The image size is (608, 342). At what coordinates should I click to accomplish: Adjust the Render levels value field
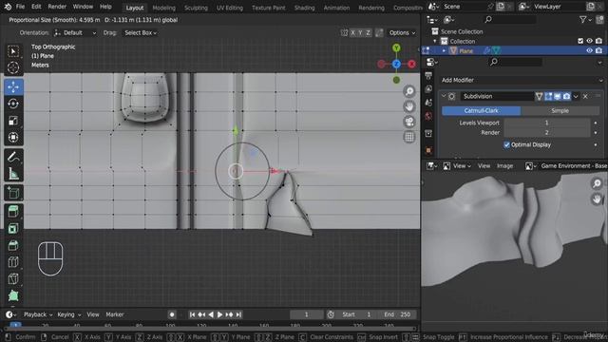pyautogui.click(x=547, y=133)
